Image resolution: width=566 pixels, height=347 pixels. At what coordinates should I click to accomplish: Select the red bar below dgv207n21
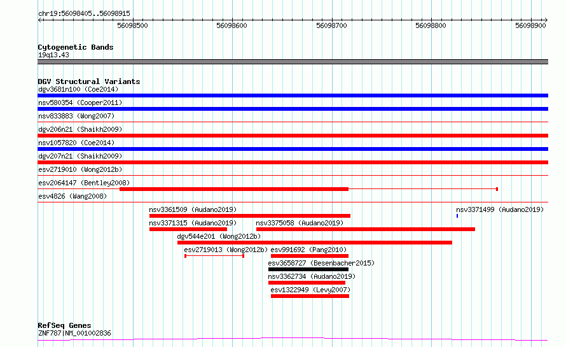click(293, 162)
